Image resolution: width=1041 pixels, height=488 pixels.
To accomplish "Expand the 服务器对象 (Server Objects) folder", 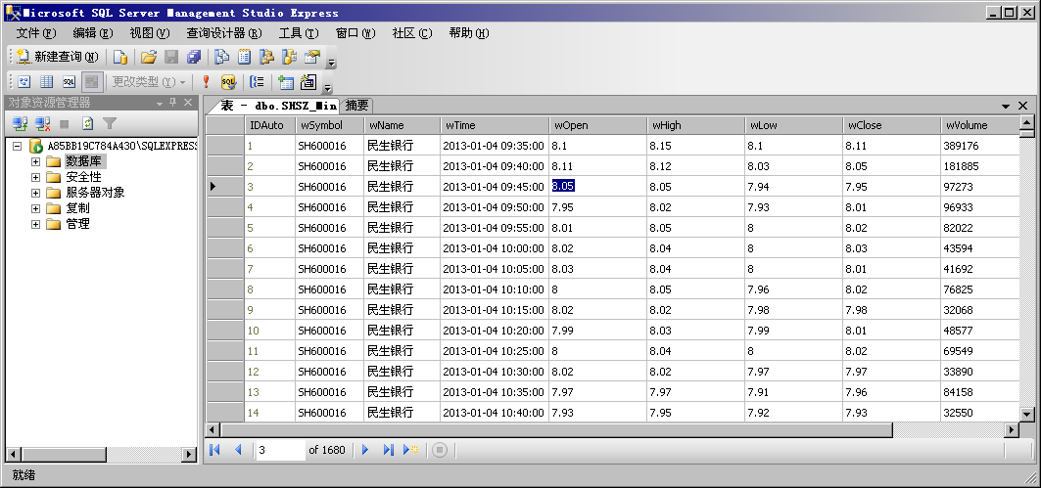I will pos(35,193).
